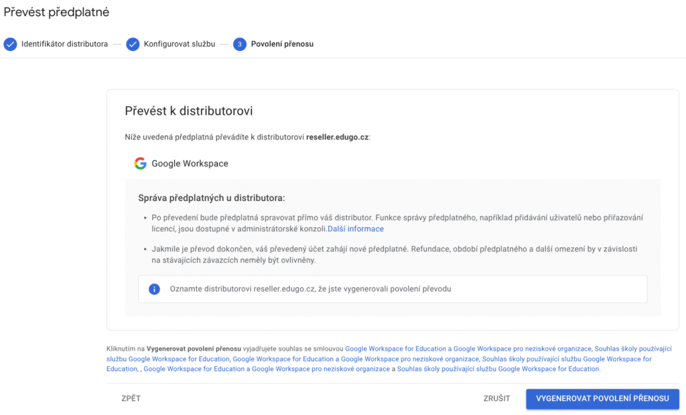Click bold reseller.edugo.cz in intro sentence
The height and width of the screenshot is (415, 686).
coord(337,137)
